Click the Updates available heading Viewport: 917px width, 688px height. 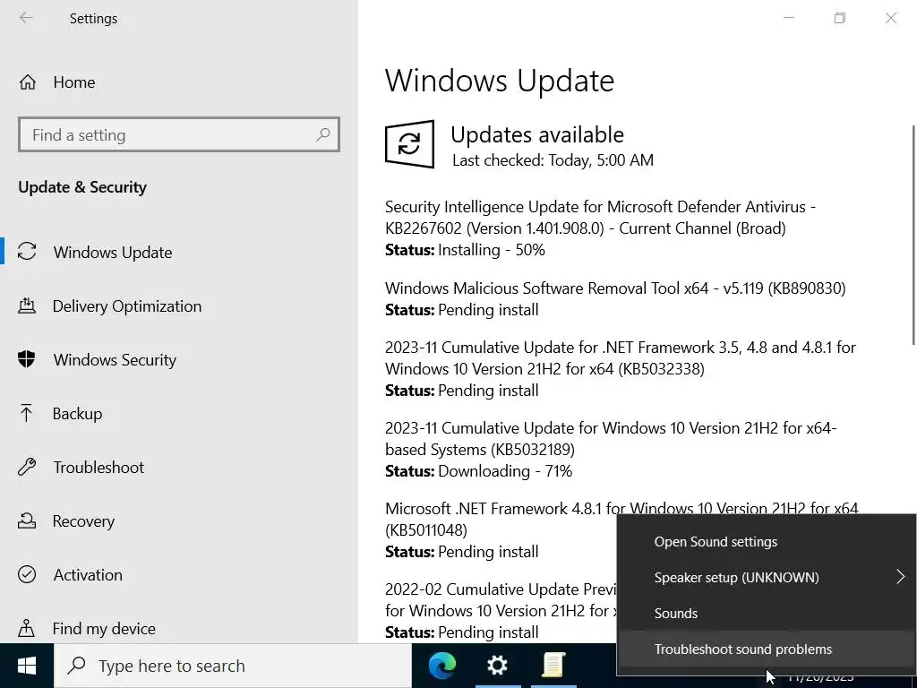tap(537, 135)
